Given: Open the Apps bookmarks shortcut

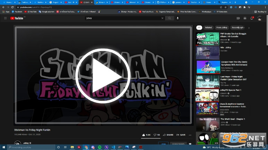Looking at the screenshot, I should click(x=6, y=12).
